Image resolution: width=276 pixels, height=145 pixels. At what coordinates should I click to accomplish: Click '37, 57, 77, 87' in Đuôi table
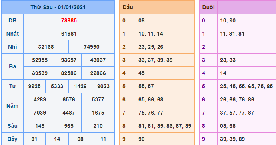pyautogui.click(x=237, y=113)
